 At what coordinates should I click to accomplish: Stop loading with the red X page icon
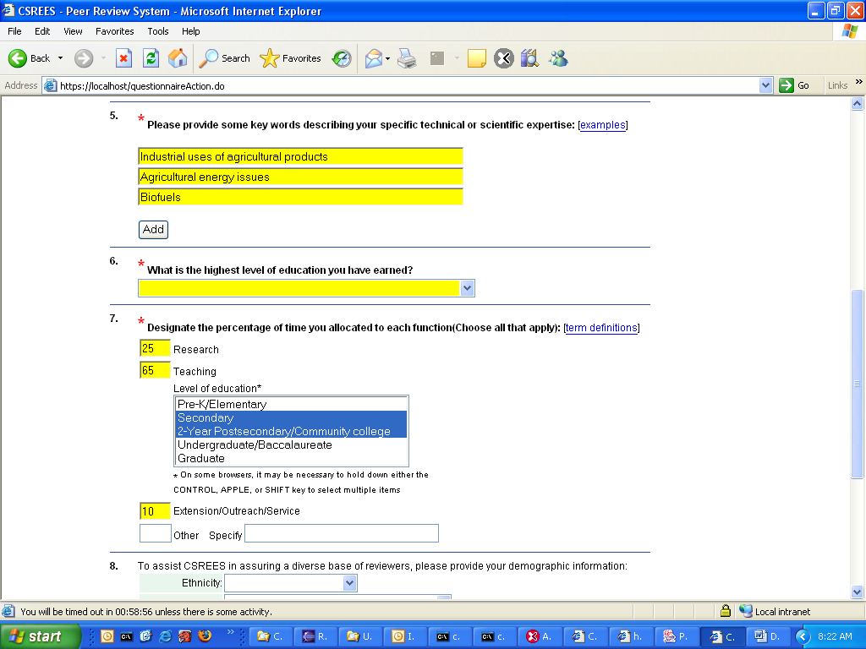123,58
